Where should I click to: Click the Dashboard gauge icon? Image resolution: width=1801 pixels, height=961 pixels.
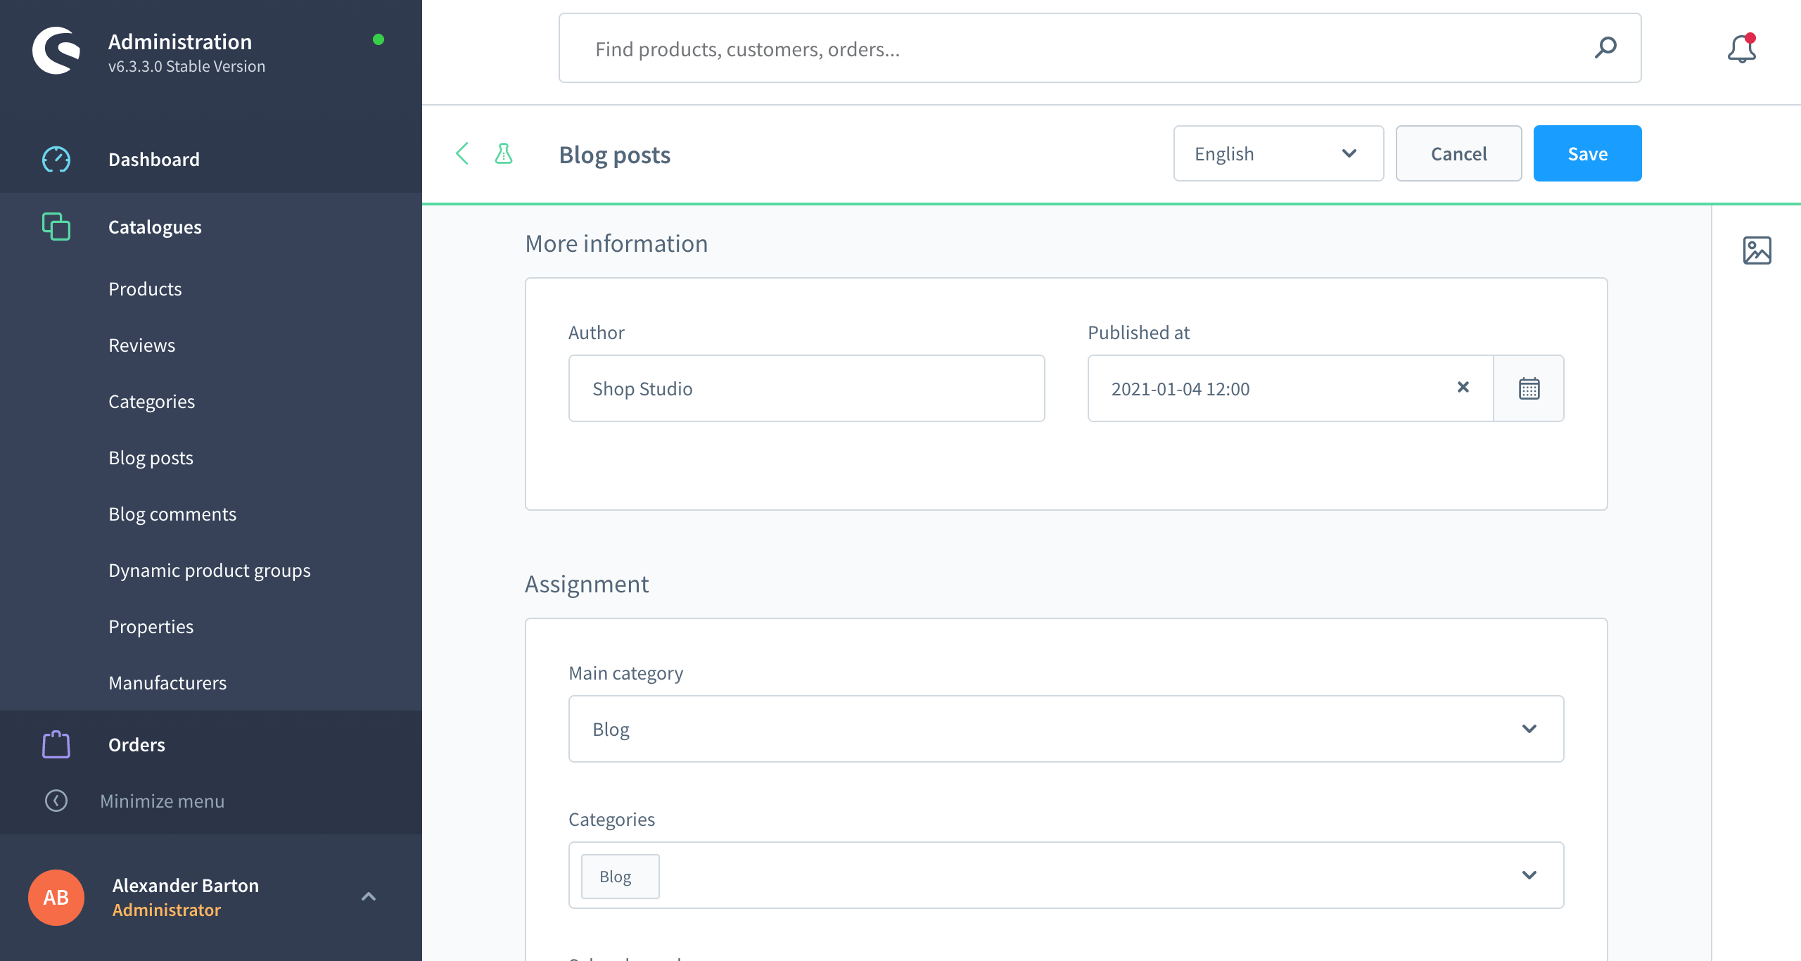(x=56, y=159)
